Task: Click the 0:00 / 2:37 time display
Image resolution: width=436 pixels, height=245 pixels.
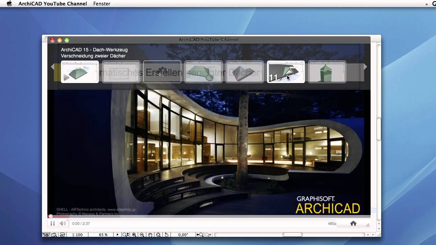Action: pos(81,224)
